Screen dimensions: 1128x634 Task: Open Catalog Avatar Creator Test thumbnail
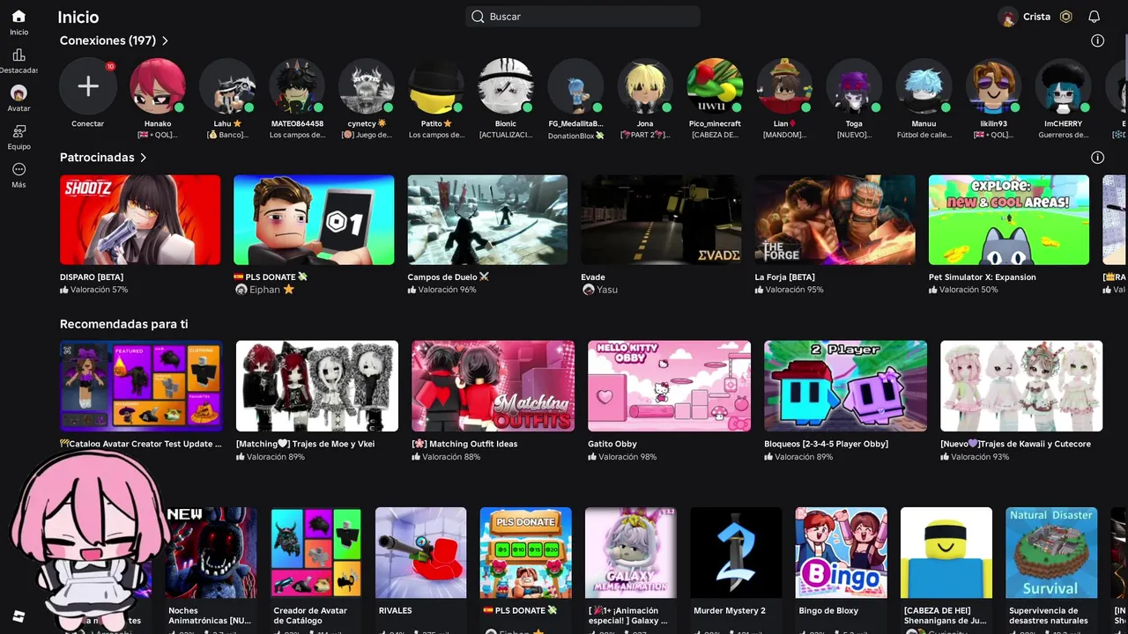coord(141,386)
